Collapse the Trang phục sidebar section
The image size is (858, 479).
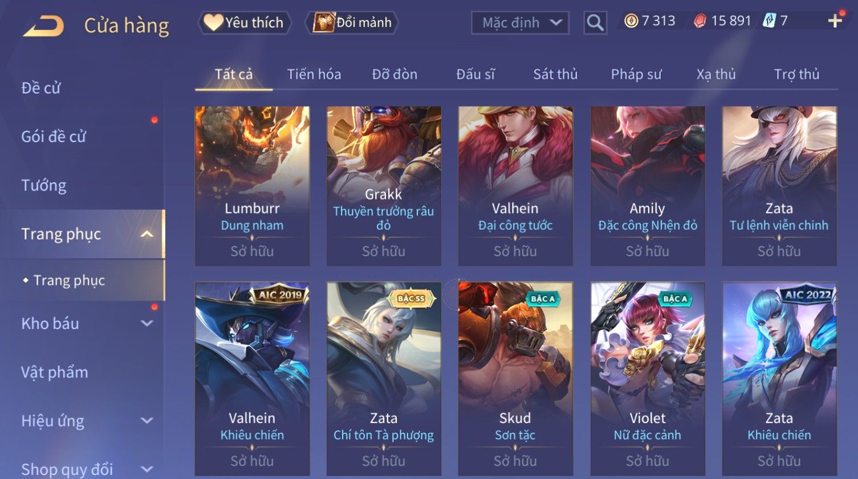pos(147,234)
